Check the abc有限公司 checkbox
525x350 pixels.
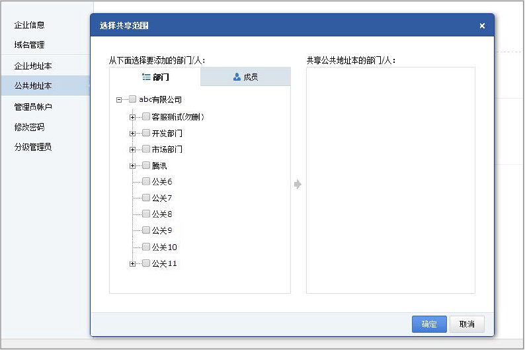[133, 99]
